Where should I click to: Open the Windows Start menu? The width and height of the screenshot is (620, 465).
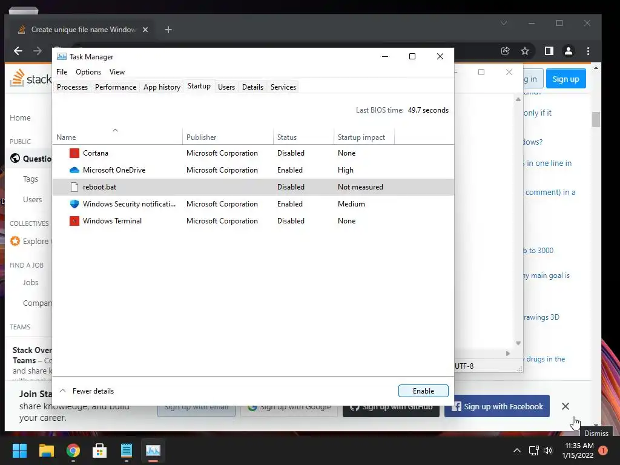point(19,450)
